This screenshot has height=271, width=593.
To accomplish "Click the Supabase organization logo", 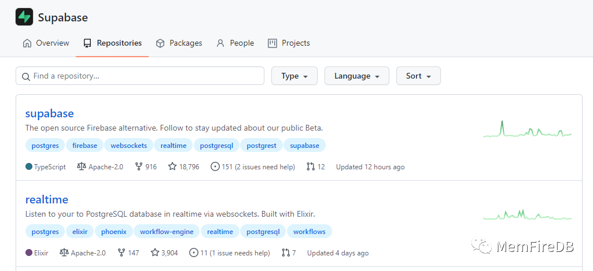I will point(24,17).
